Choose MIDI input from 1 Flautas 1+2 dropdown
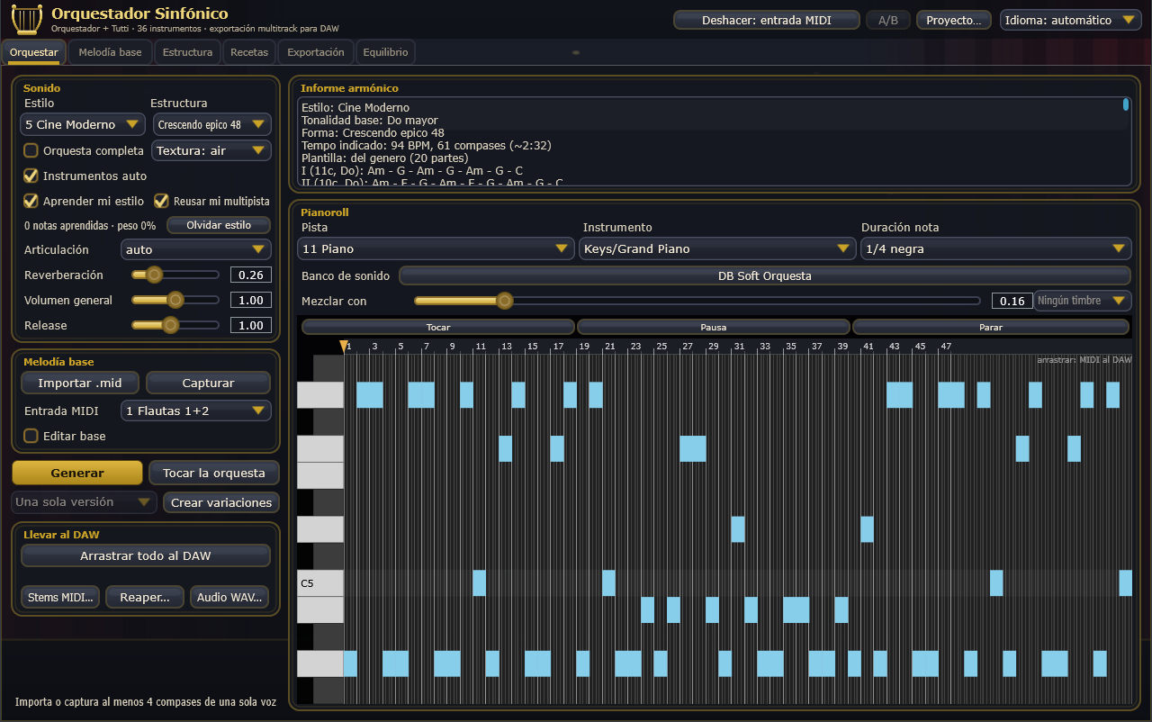The image size is (1152, 722). click(x=196, y=411)
